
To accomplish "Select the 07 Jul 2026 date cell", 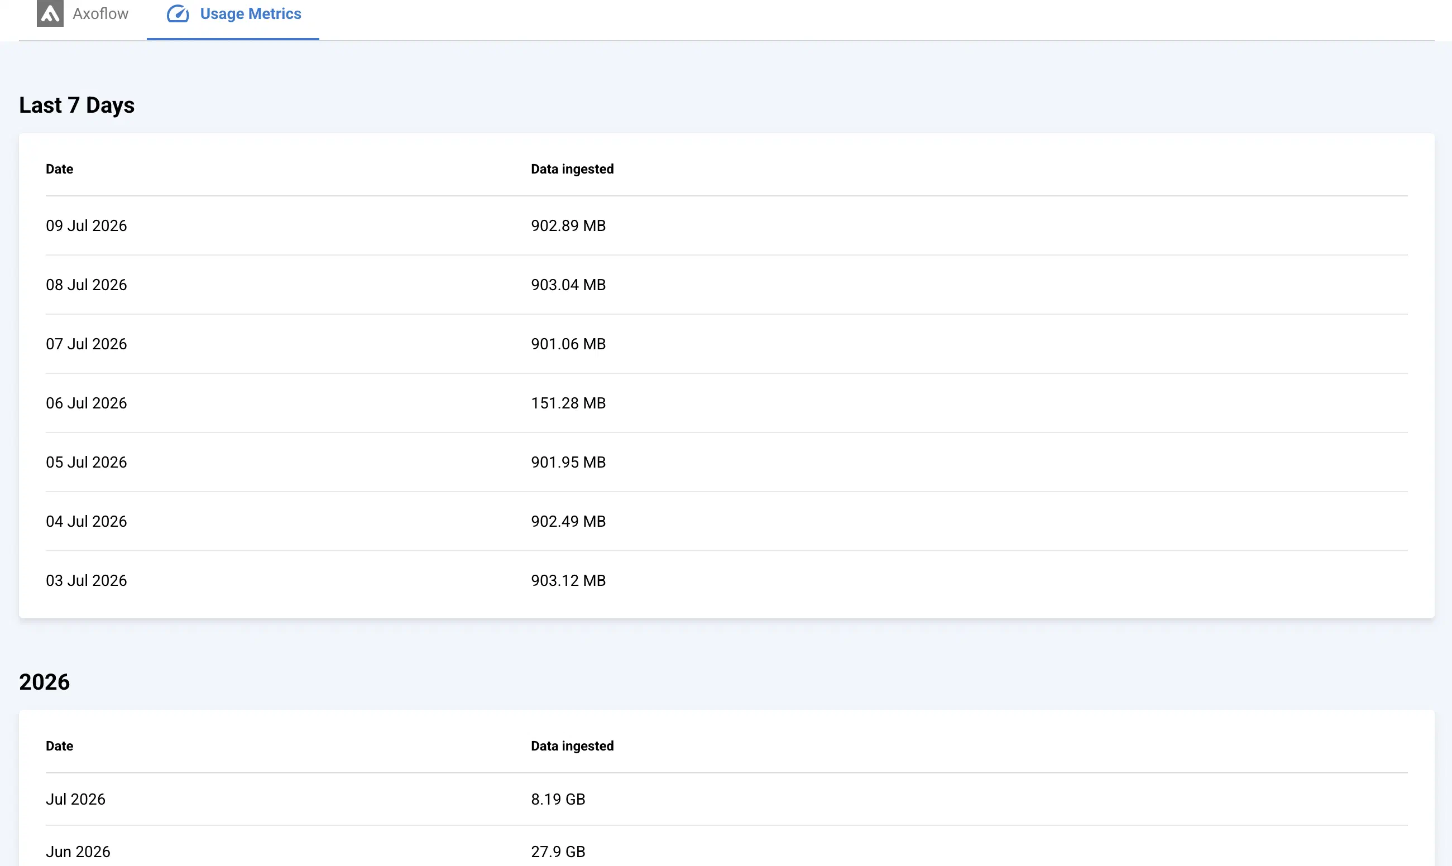I will point(87,344).
